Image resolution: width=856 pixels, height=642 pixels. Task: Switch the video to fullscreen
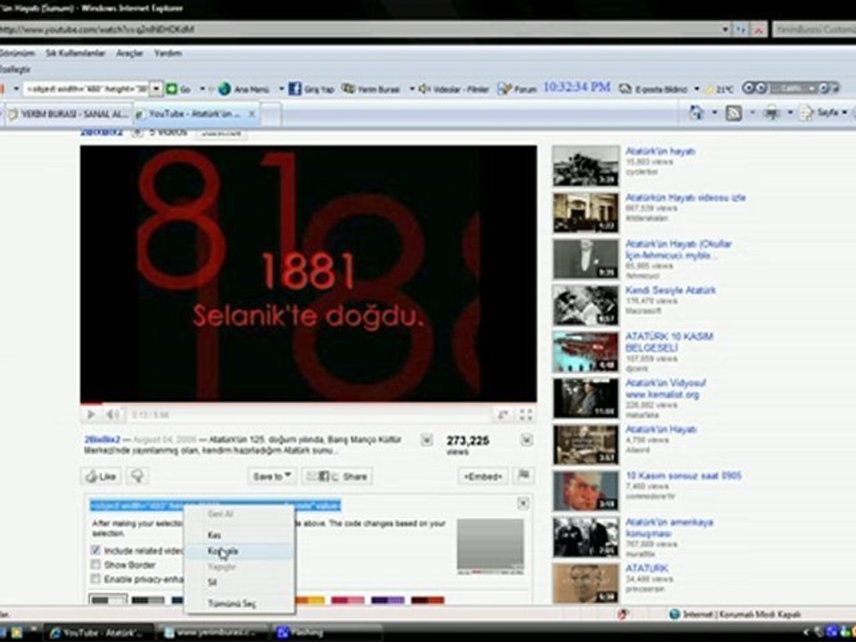pos(526,416)
